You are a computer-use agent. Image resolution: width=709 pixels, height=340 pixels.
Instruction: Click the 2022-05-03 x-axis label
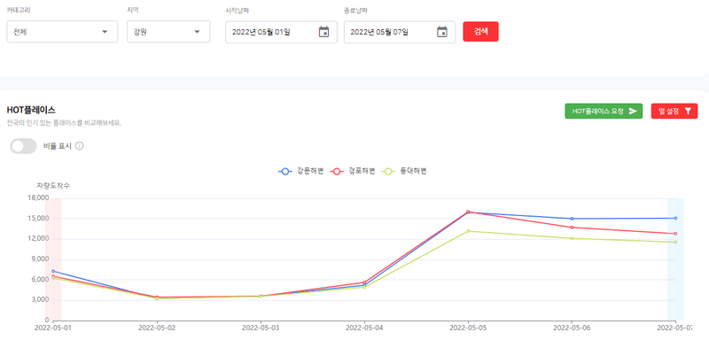(261, 328)
